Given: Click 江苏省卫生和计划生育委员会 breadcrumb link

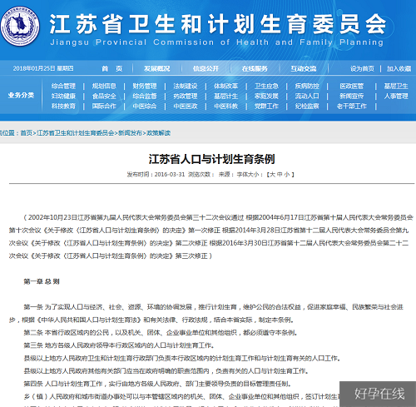Looking at the screenshot, I should 75,133.
